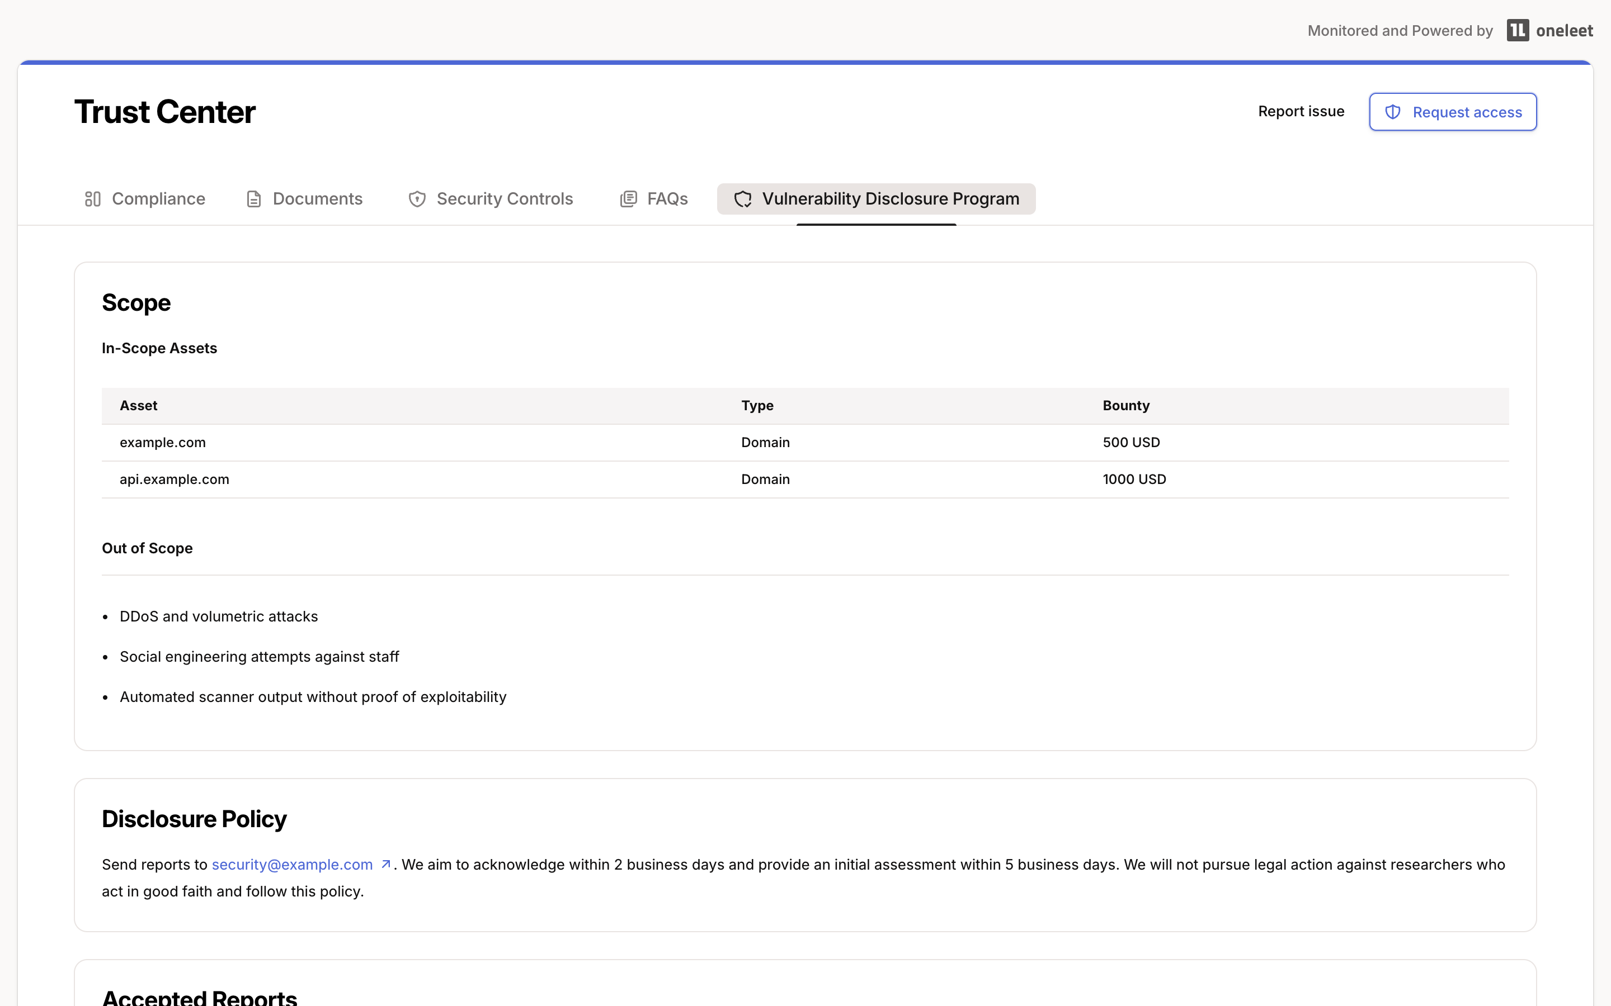Click the Bounty column header
The image size is (1611, 1006).
[x=1125, y=405]
